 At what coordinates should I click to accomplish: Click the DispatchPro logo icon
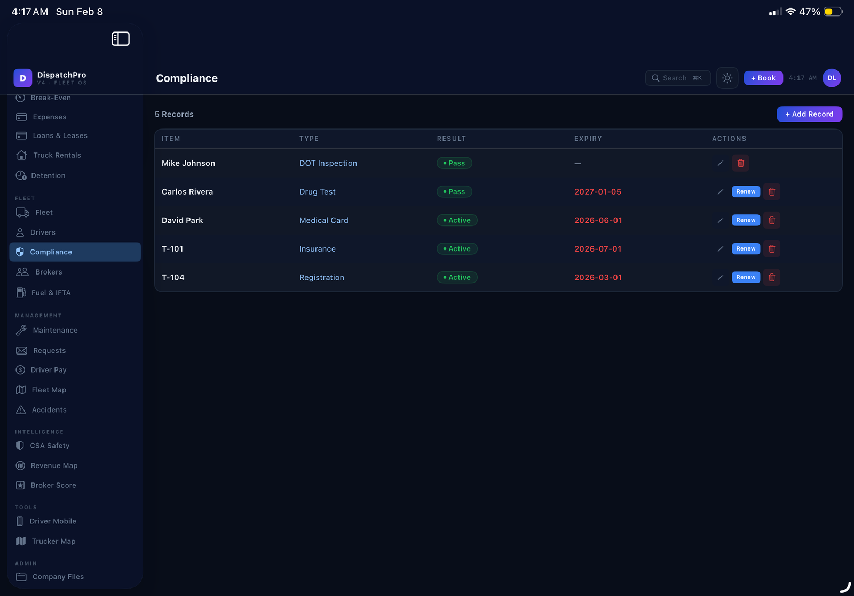[x=22, y=78]
